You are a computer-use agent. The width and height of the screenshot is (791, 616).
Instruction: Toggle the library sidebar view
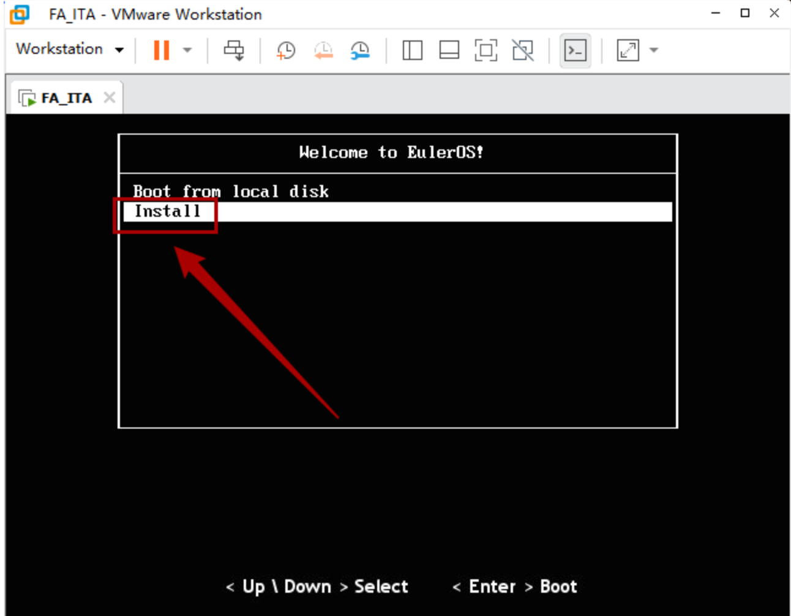point(412,50)
